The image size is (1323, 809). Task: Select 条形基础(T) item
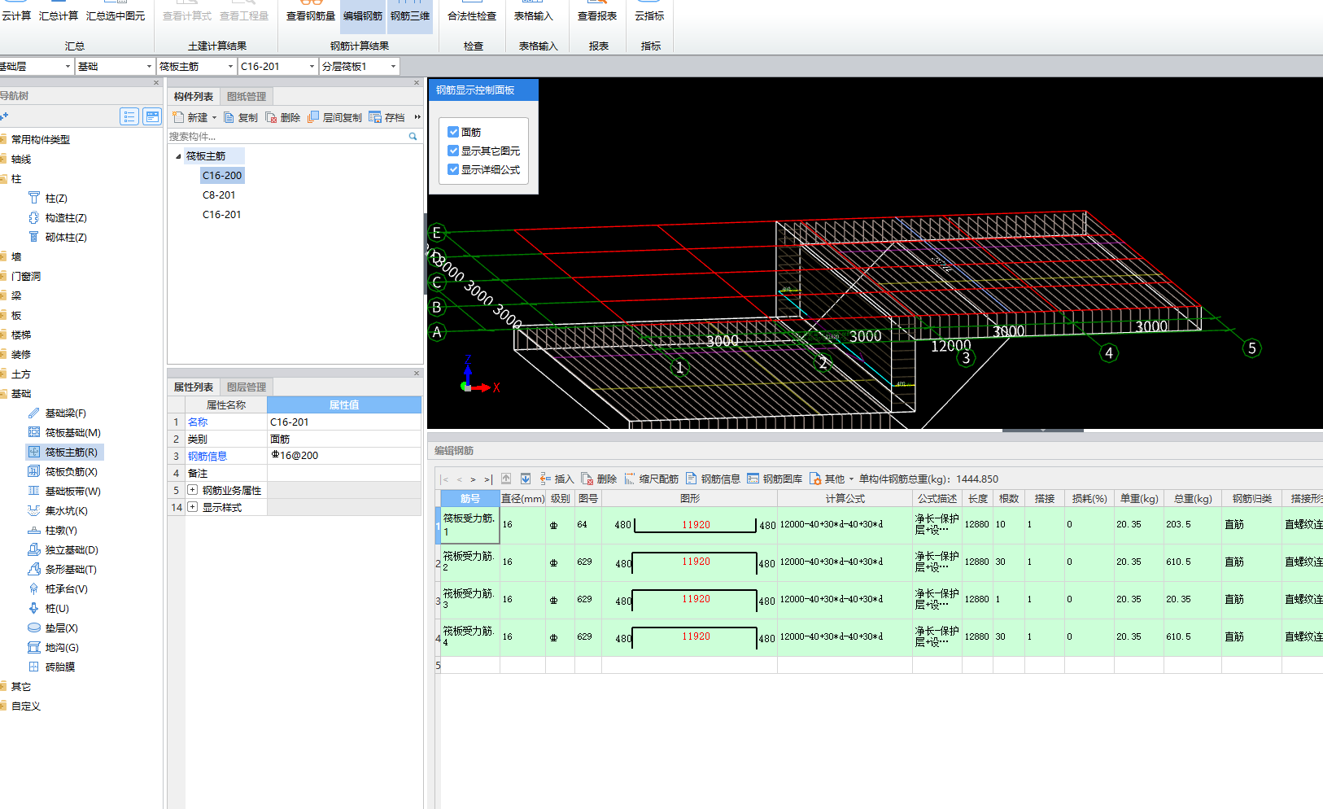[x=71, y=569]
